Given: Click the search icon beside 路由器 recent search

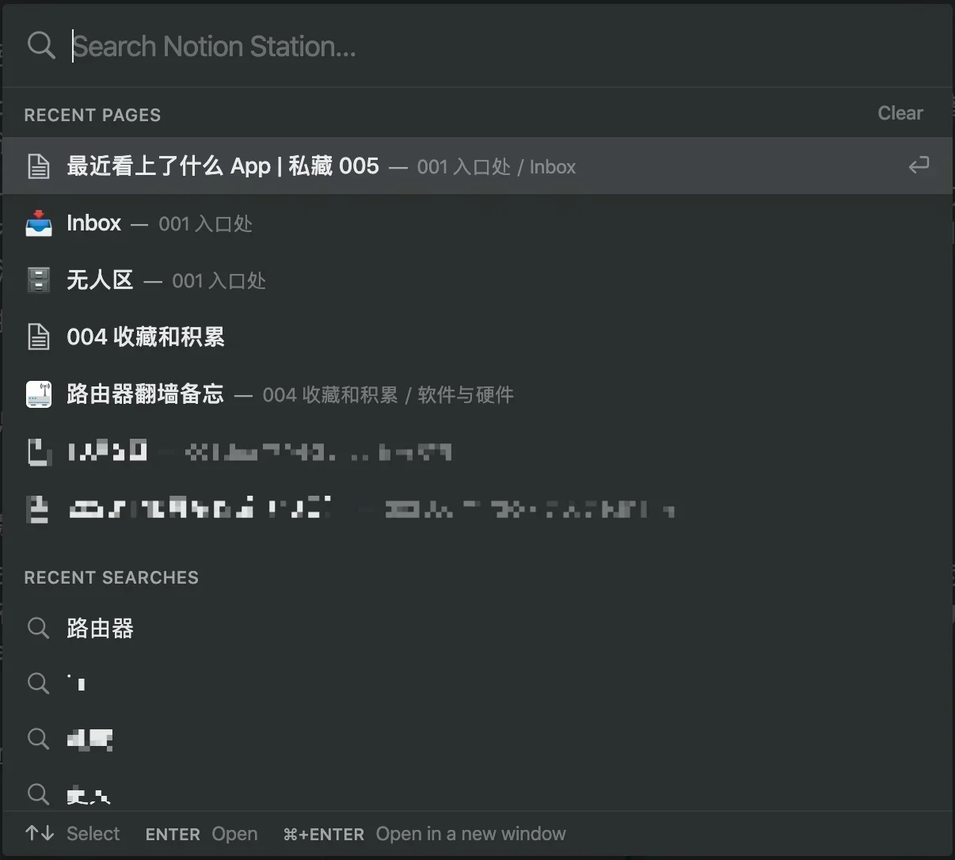Looking at the screenshot, I should tap(38, 628).
